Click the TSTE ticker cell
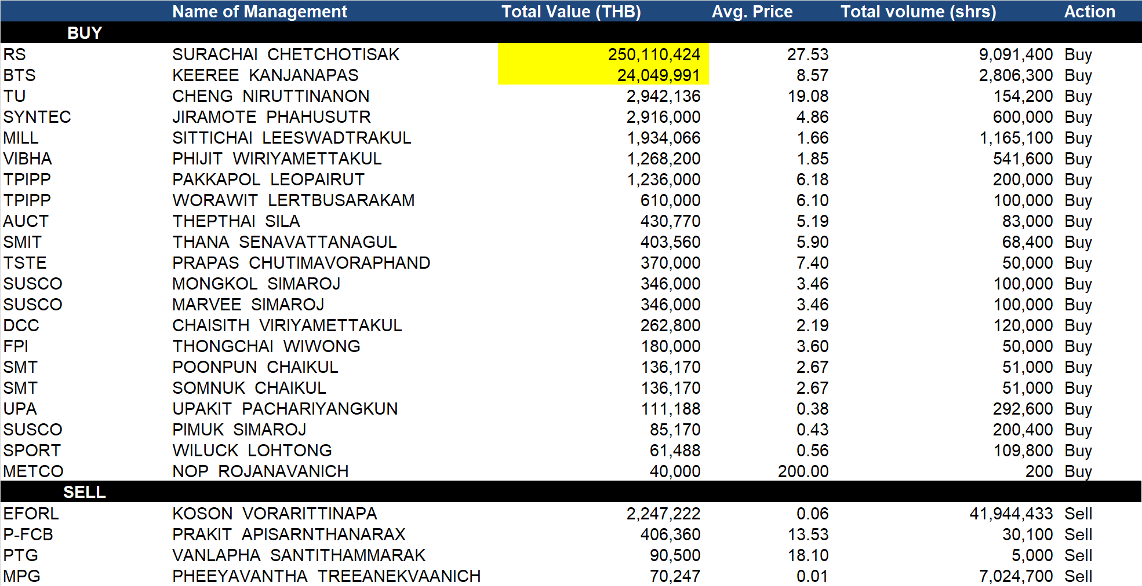The image size is (1142, 586). (x=24, y=263)
